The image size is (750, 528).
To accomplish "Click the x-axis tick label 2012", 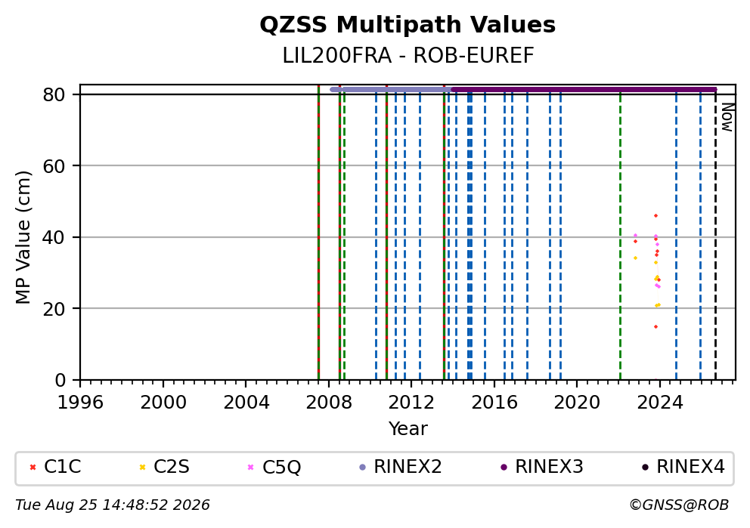I will point(411,403).
